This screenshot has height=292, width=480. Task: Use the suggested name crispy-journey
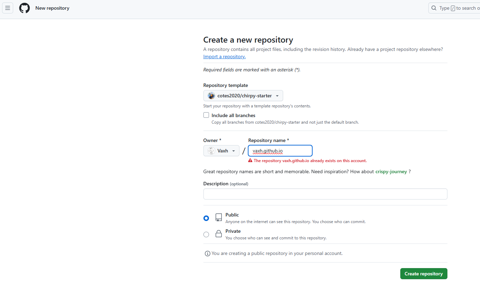391,171
